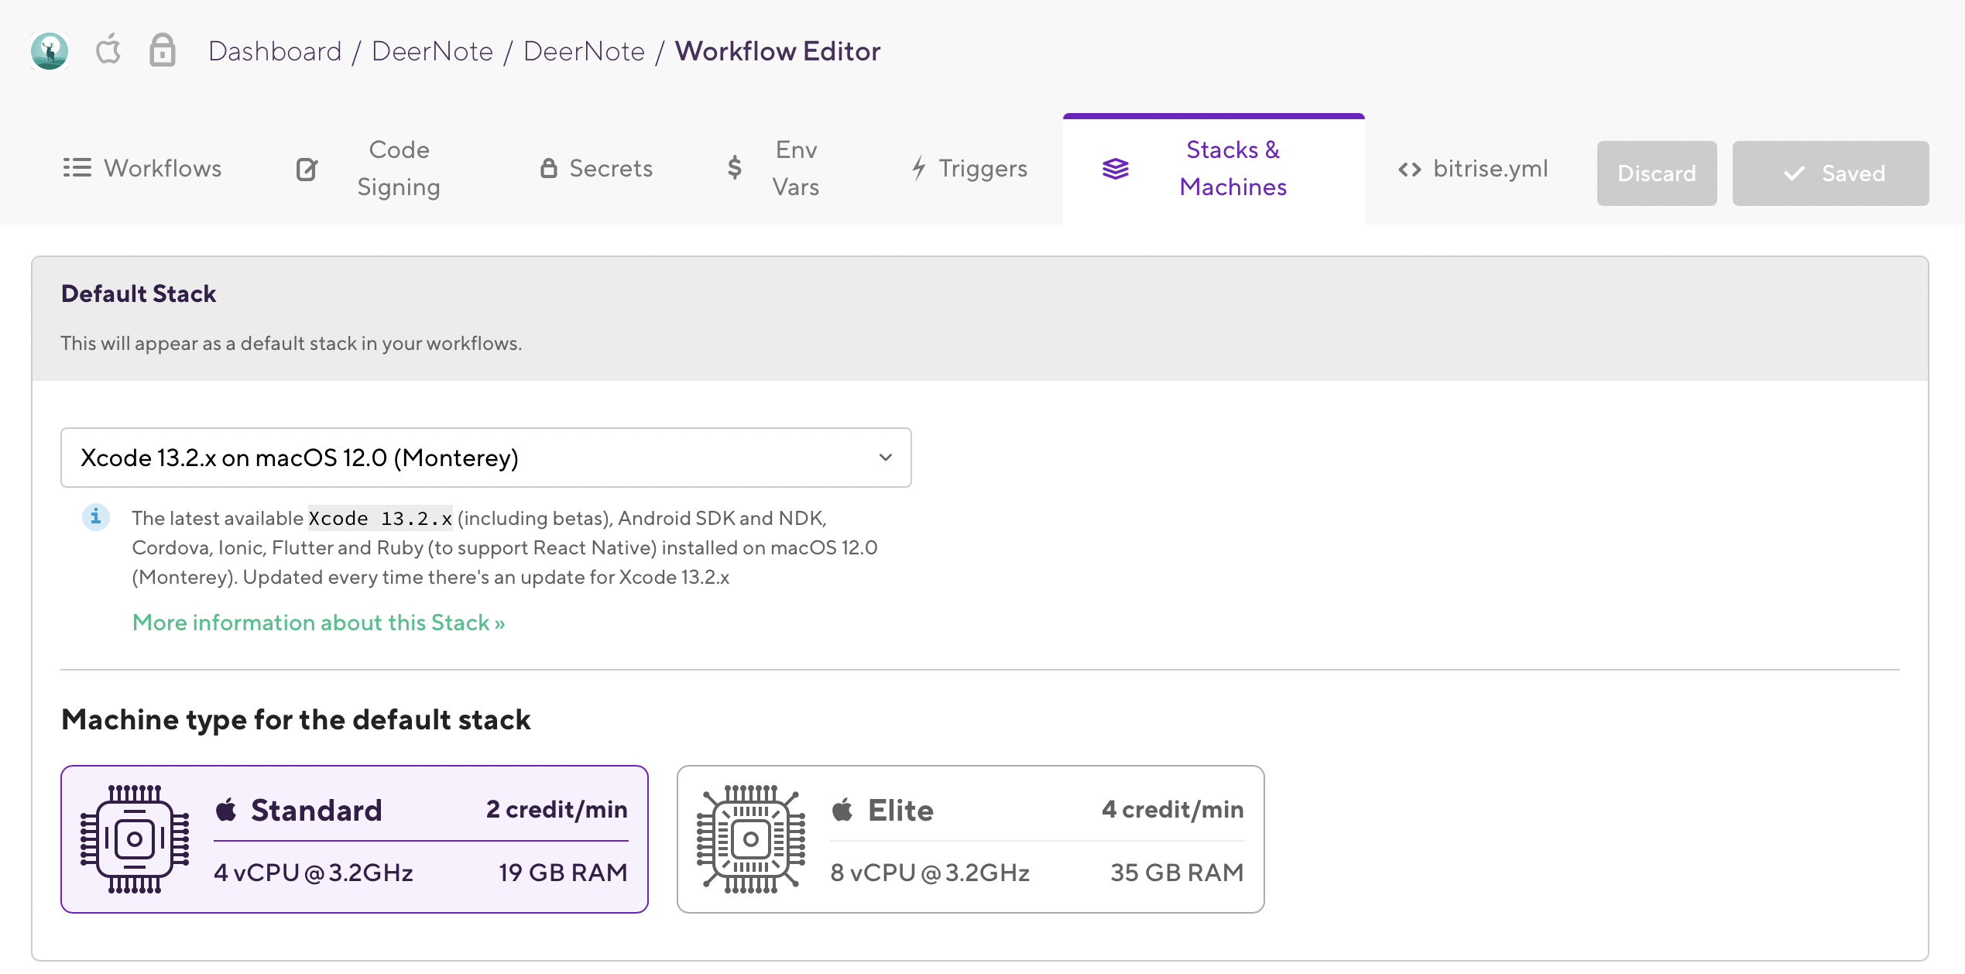Click the blue info icon beside stack description
1965x974 pixels.
[x=96, y=516]
